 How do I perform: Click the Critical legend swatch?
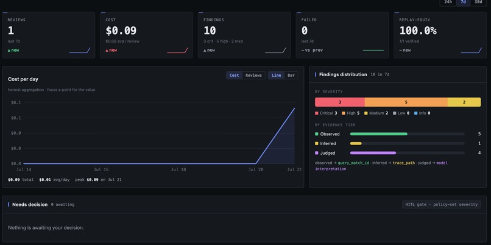[x=317, y=113]
